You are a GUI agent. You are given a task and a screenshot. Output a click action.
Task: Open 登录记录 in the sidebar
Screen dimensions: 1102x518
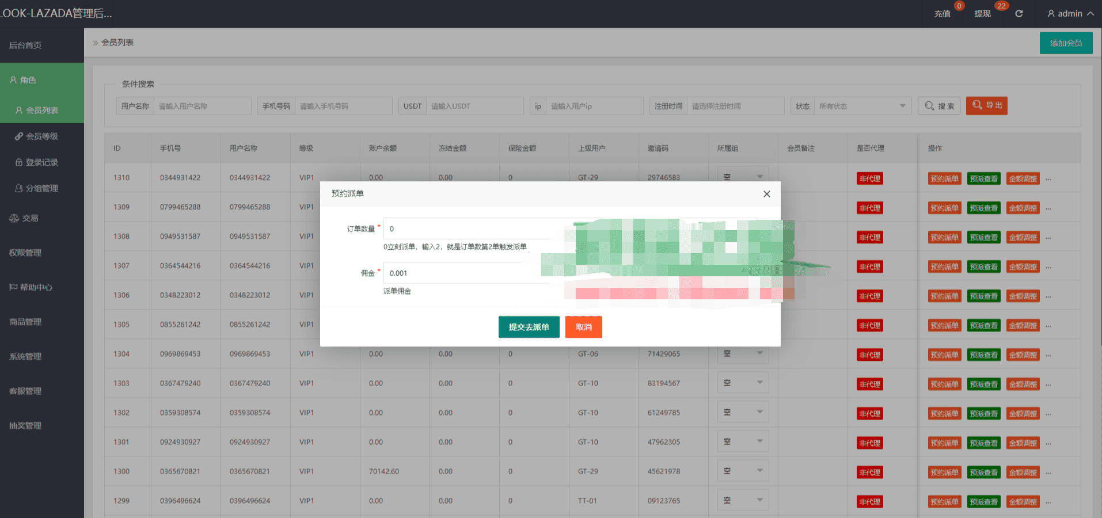coord(41,162)
